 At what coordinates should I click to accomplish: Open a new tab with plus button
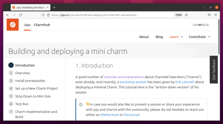click(x=54, y=7)
